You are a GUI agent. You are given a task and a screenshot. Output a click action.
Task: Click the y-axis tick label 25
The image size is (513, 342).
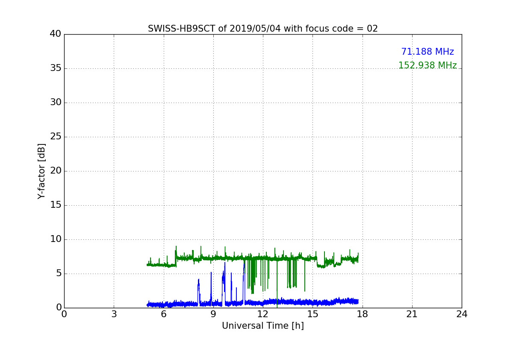click(x=55, y=137)
